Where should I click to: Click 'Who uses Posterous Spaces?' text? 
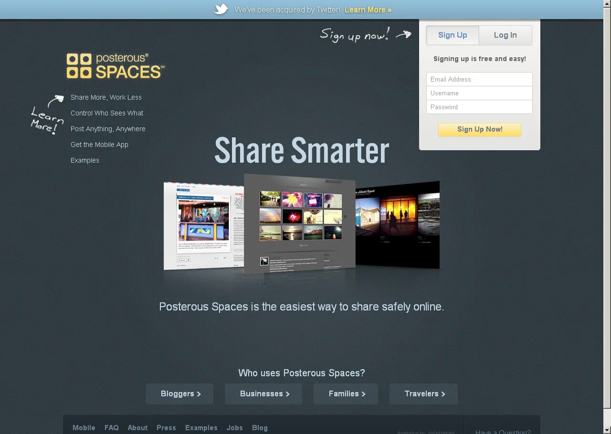[302, 373]
